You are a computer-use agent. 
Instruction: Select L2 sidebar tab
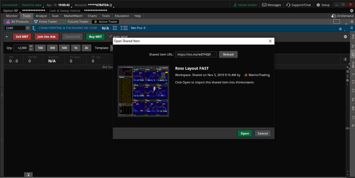pos(353,117)
